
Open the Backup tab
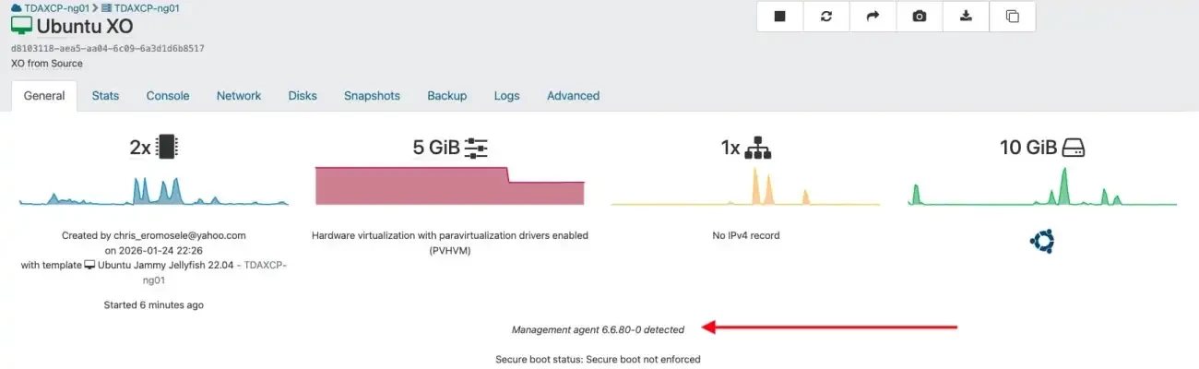(x=446, y=95)
